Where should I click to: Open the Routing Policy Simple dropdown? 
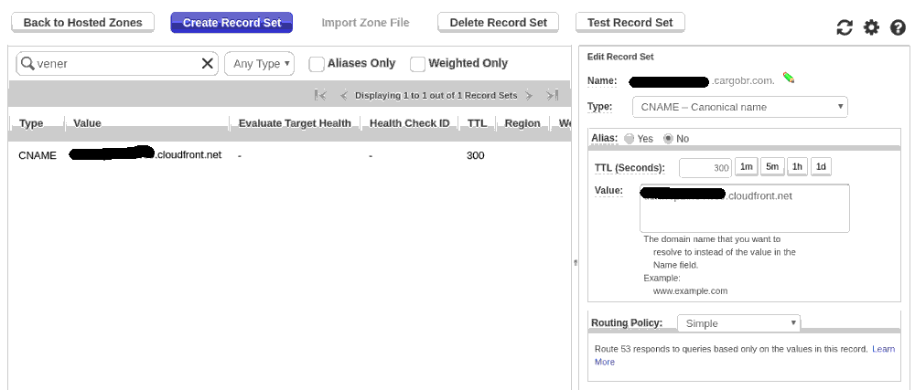[x=738, y=323]
